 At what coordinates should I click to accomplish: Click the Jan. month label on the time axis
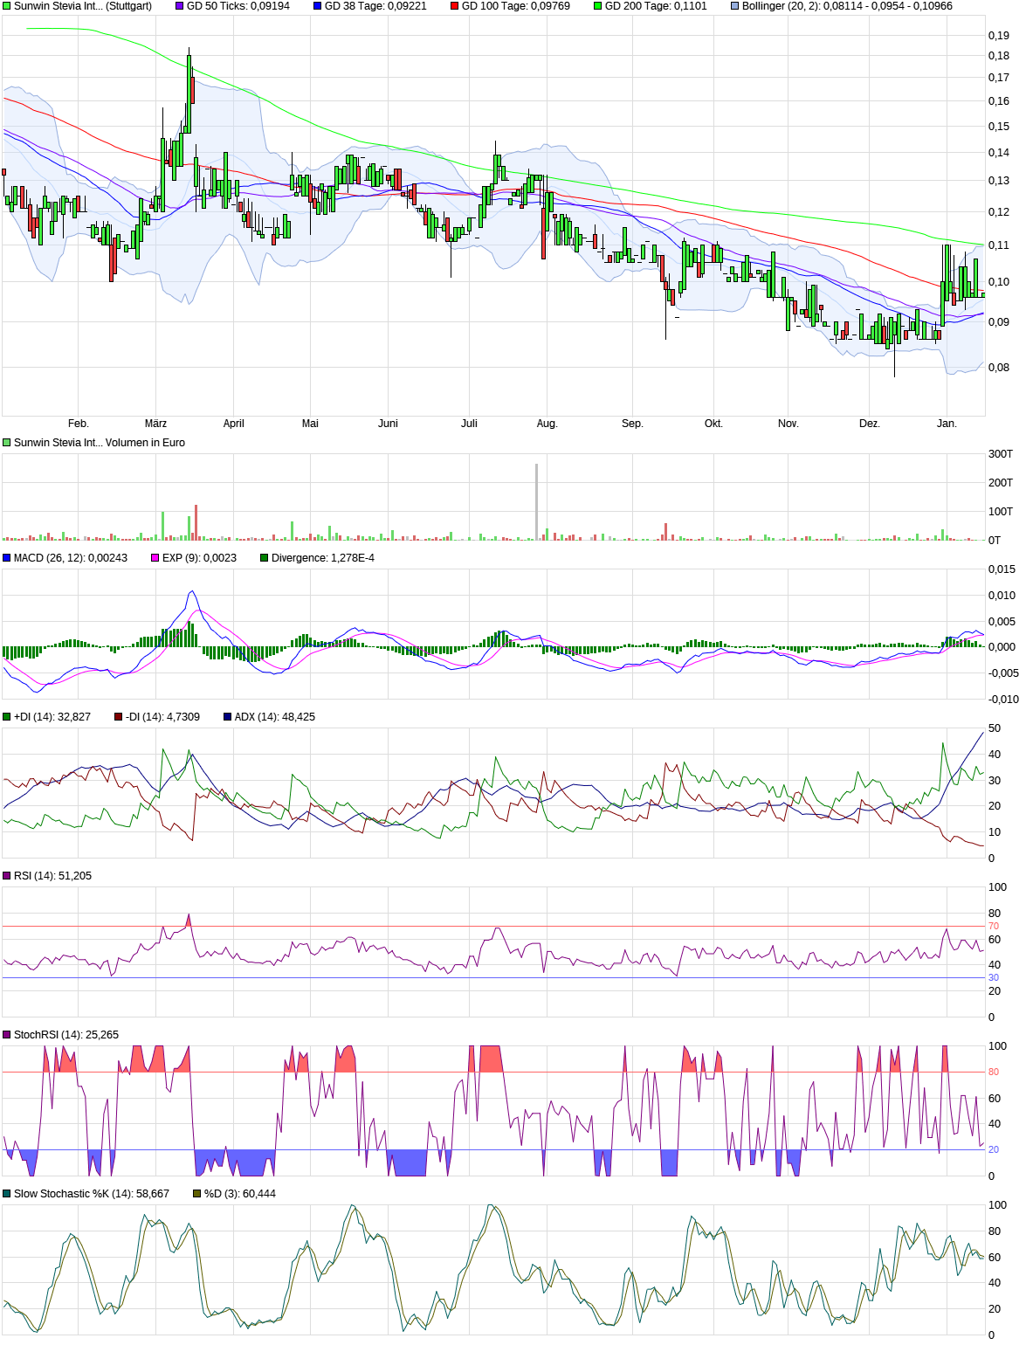(947, 424)
